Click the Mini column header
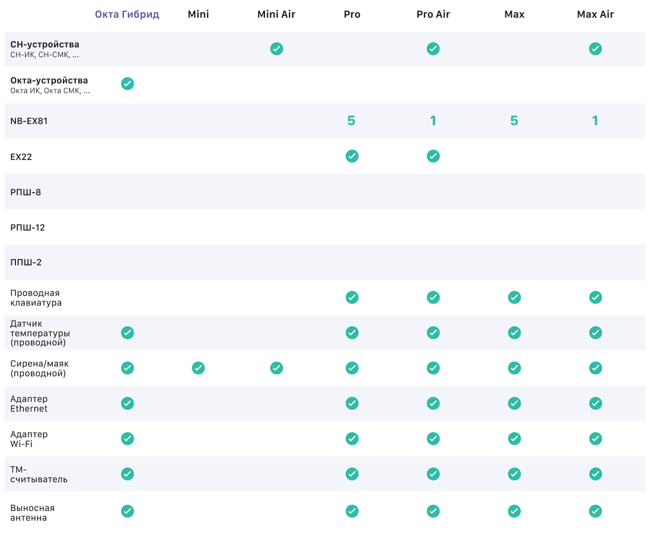650x535 pixels. point(198,14)
